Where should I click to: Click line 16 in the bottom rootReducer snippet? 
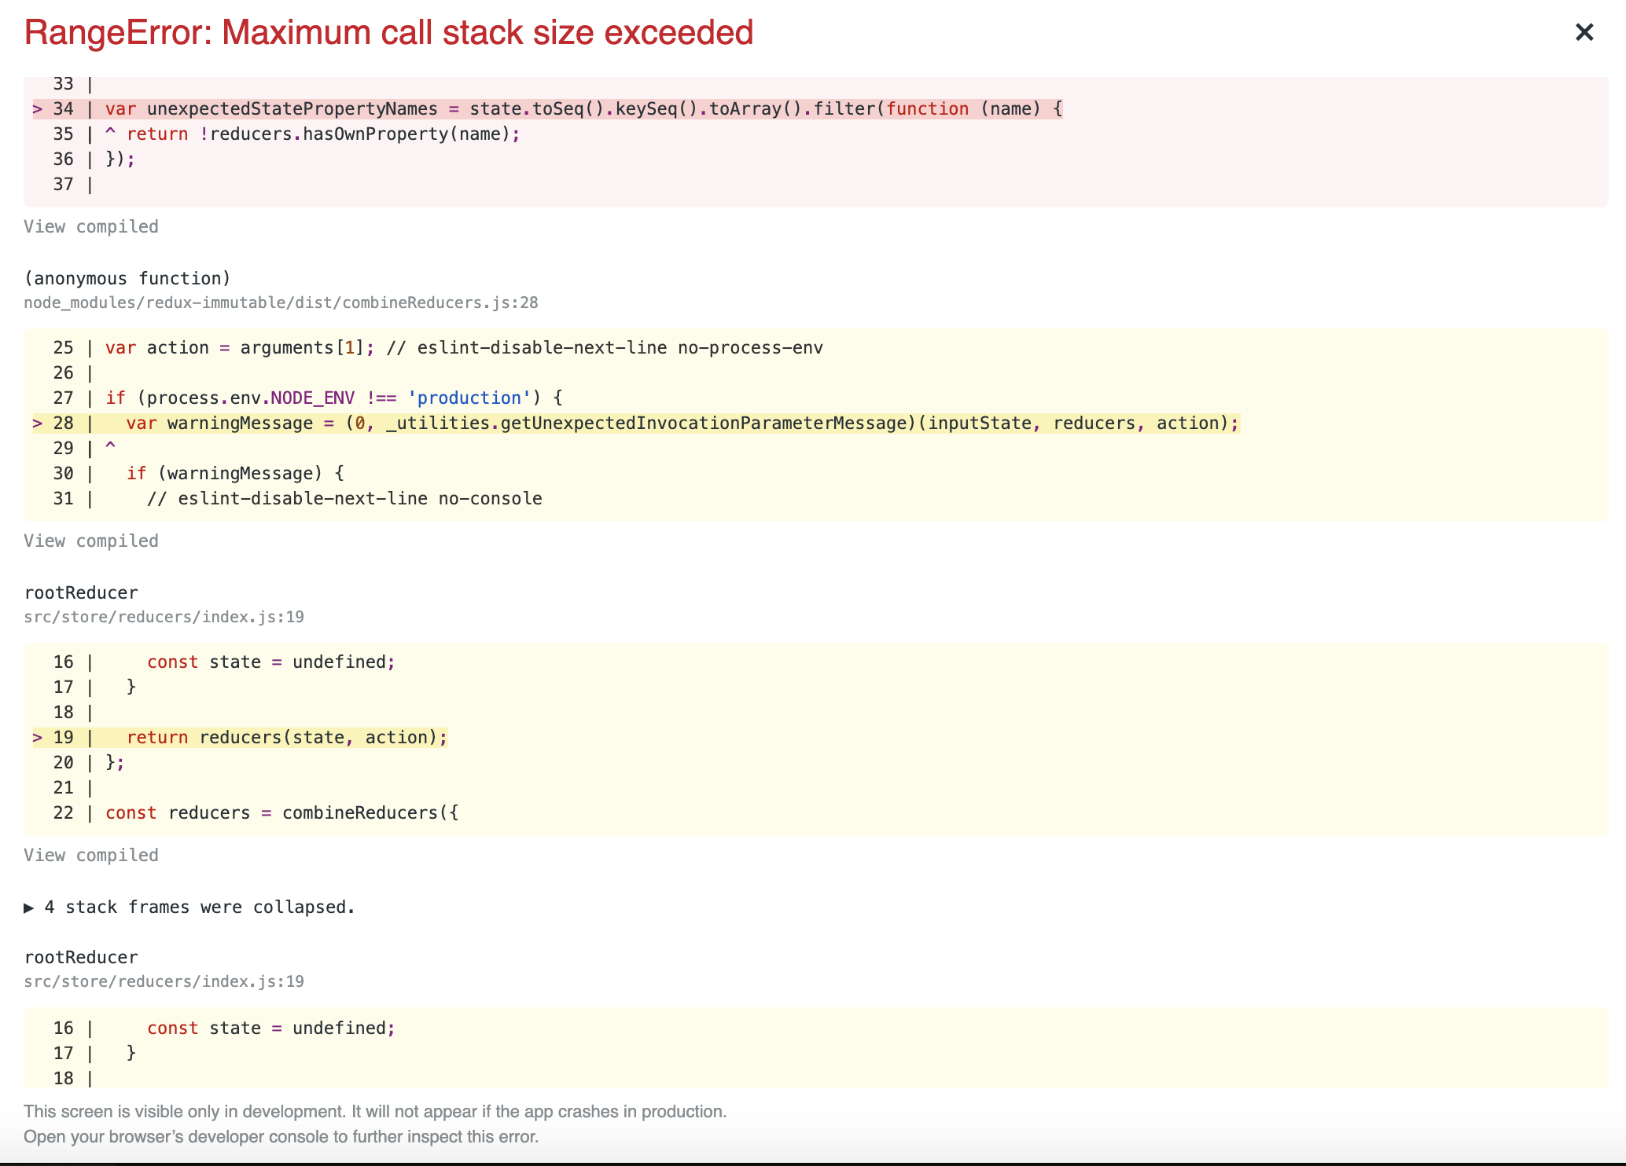[270, 1028]
